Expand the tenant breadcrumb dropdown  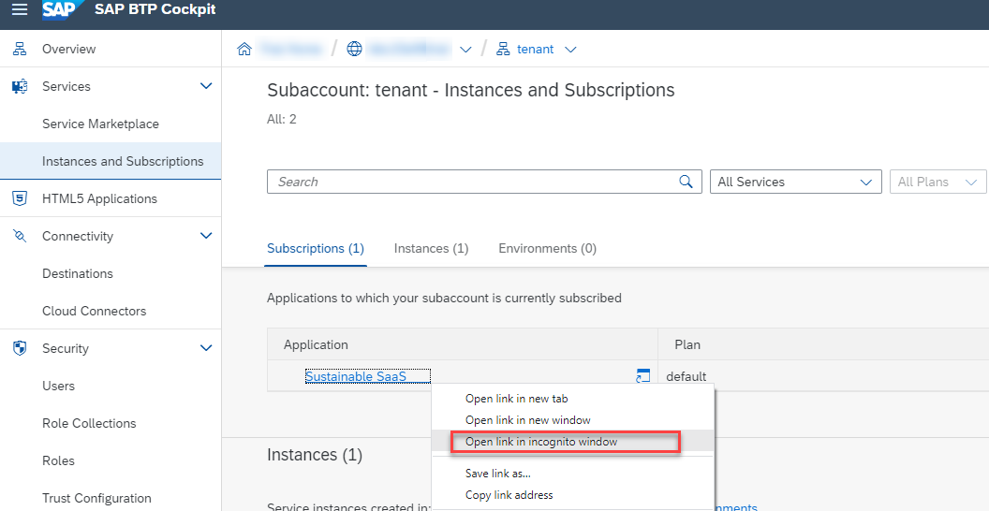570,50
